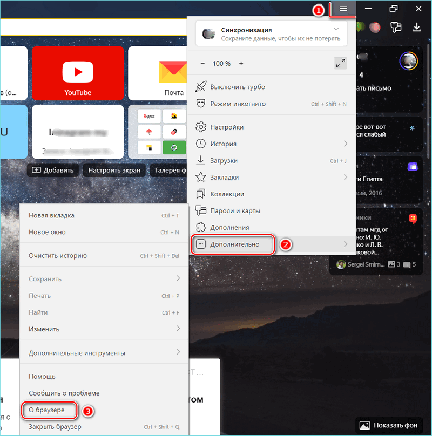Screen dimensions: 432x436
Task: Click the Настроить экран button
Action: [x=114, y=170]
